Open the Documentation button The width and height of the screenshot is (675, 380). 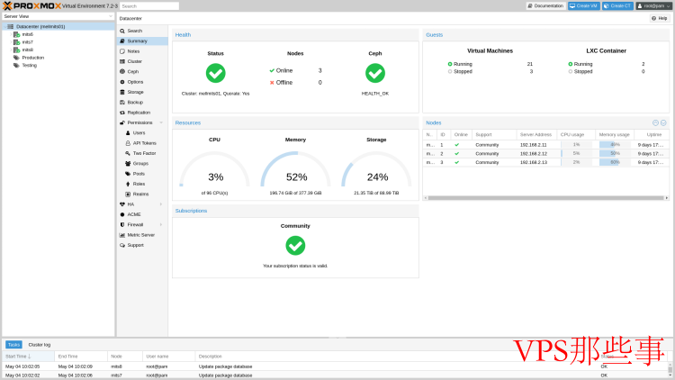coord(546,6)
